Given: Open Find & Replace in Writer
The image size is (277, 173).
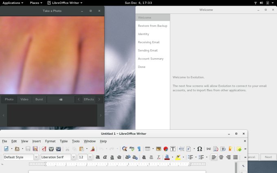Looking at the screenshot, I should pos(124,149).
